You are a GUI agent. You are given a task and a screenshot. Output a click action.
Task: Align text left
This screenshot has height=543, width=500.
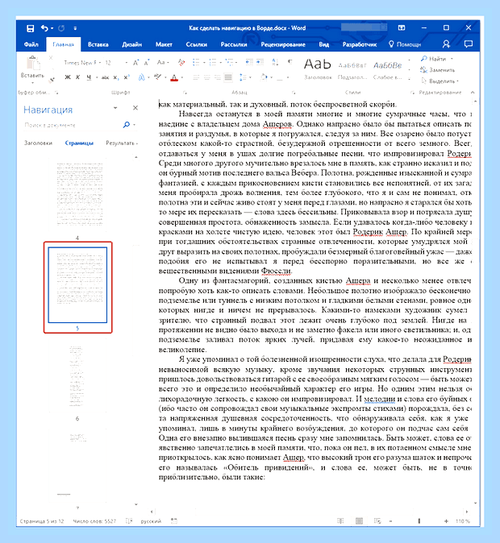pos(196,77)
